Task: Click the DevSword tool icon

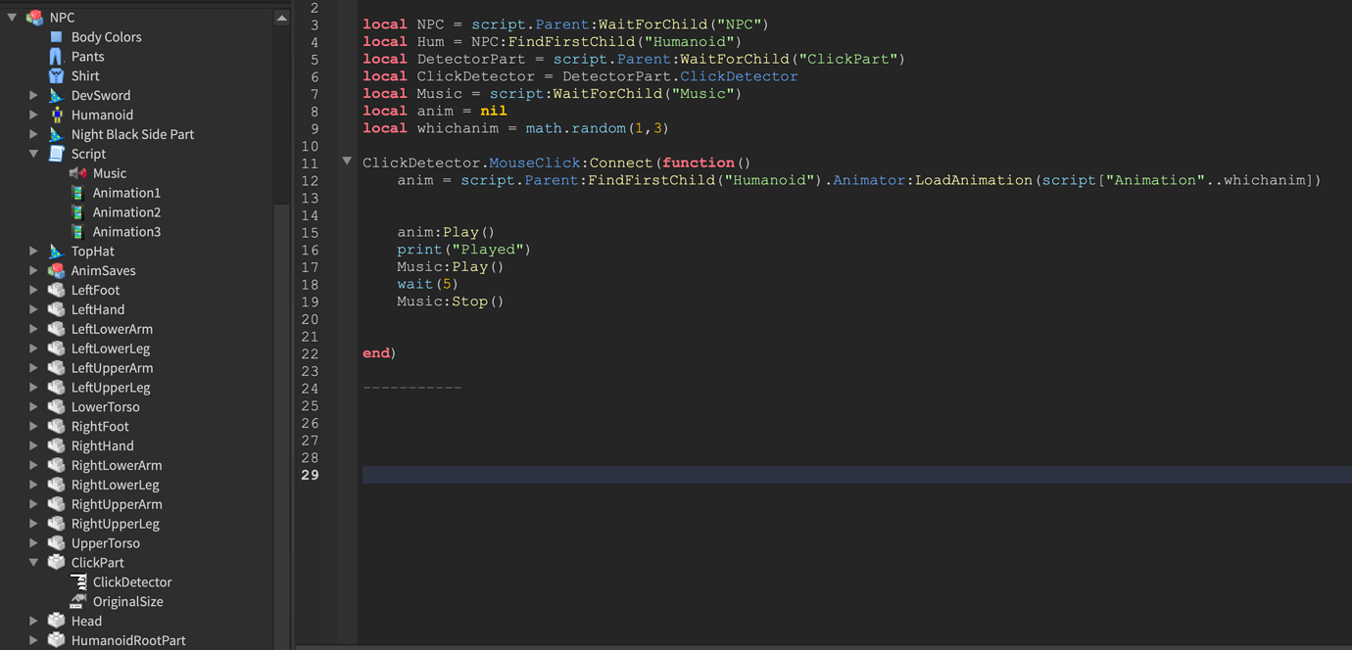Action: pos(55,95)
